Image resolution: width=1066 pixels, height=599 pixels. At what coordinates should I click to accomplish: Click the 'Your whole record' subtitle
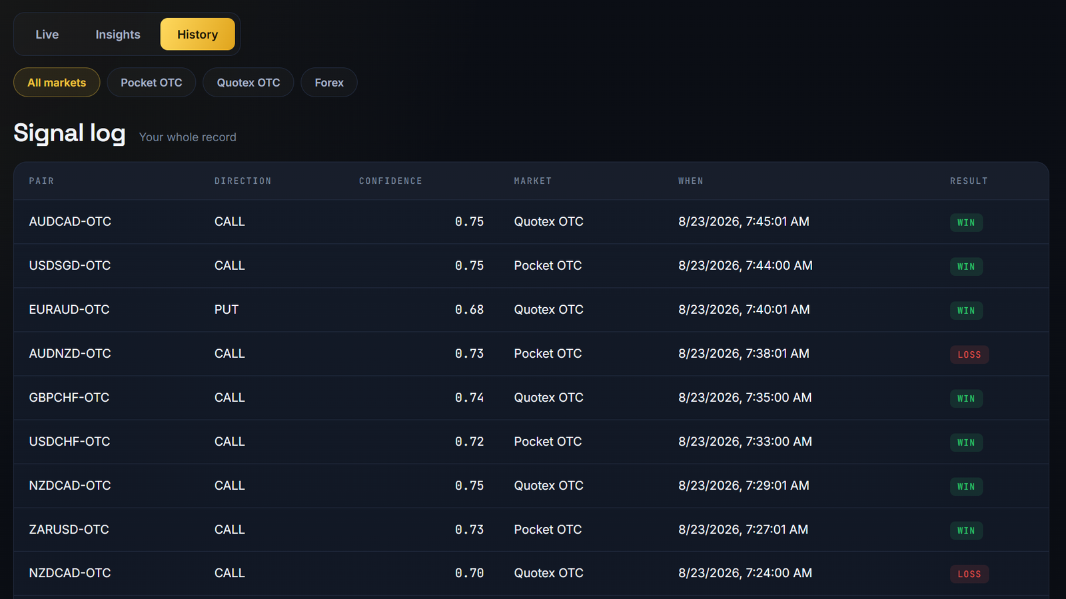pyautogui.click(x=188, y=137)
